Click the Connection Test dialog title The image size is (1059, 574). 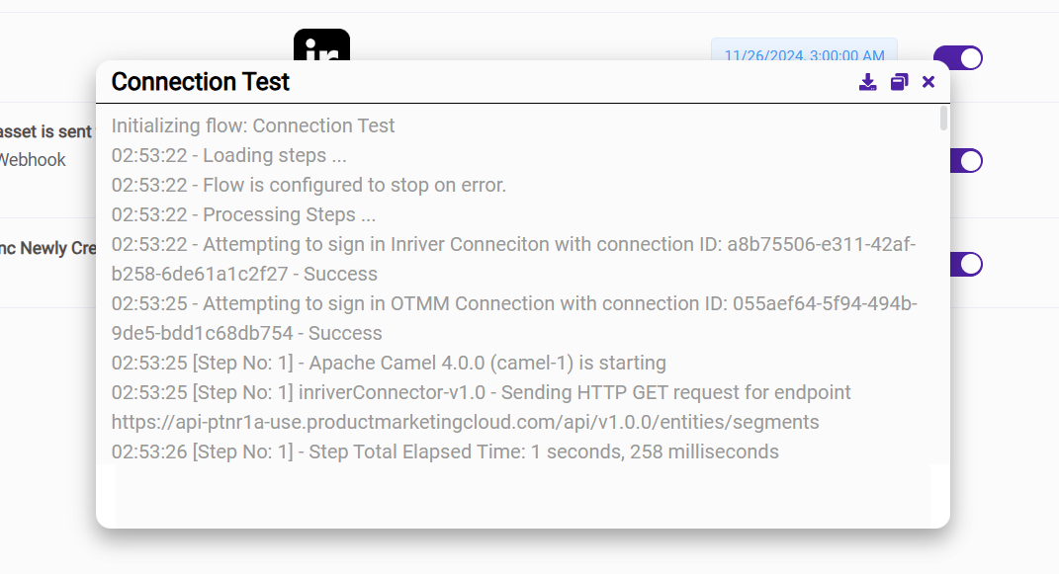[x=201, y=82]
